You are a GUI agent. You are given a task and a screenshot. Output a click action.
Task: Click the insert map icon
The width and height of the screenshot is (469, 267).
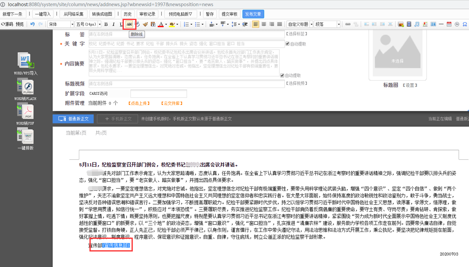click(425, 24)
